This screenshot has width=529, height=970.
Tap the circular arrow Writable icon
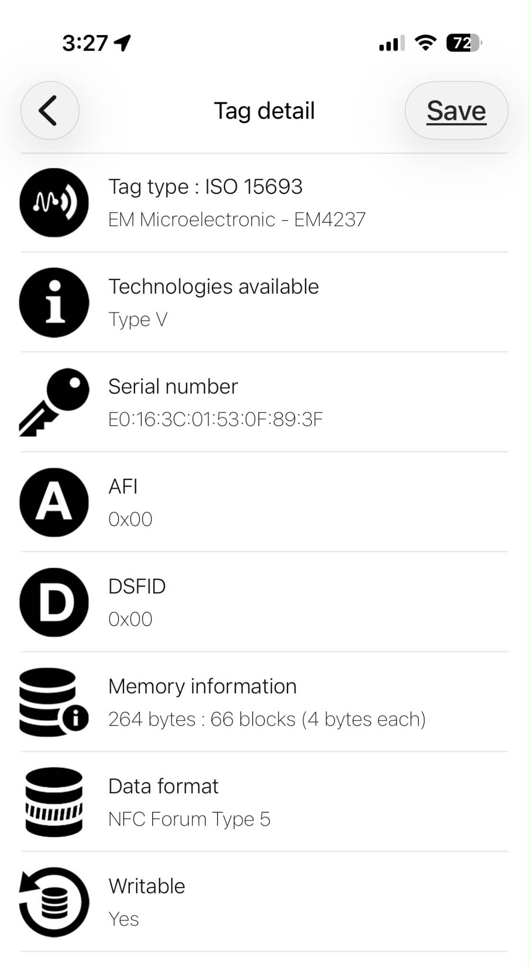[x=54, y=902]
